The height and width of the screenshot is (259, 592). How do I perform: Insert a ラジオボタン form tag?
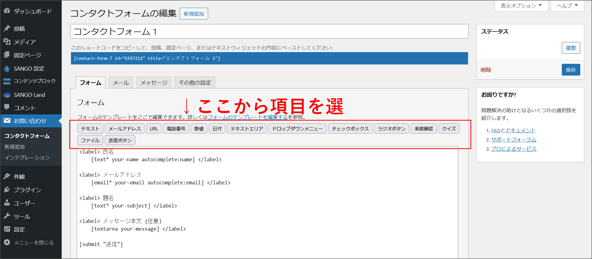[x=392, y=129]
